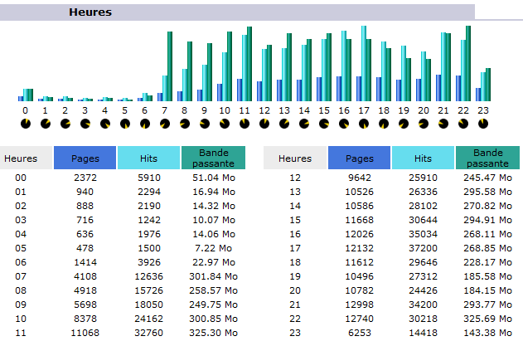This screenshot has width=523, height=346.
Task: Click the clock icon under hour 5
Action: [x=125, y=124]
